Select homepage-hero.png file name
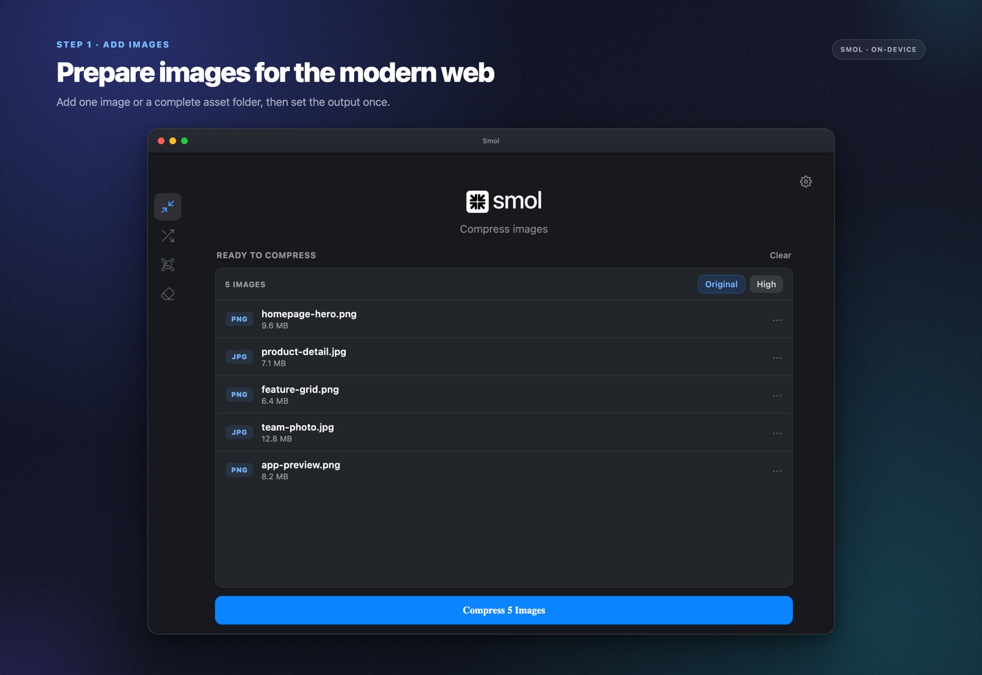 [x=309, y=314]
